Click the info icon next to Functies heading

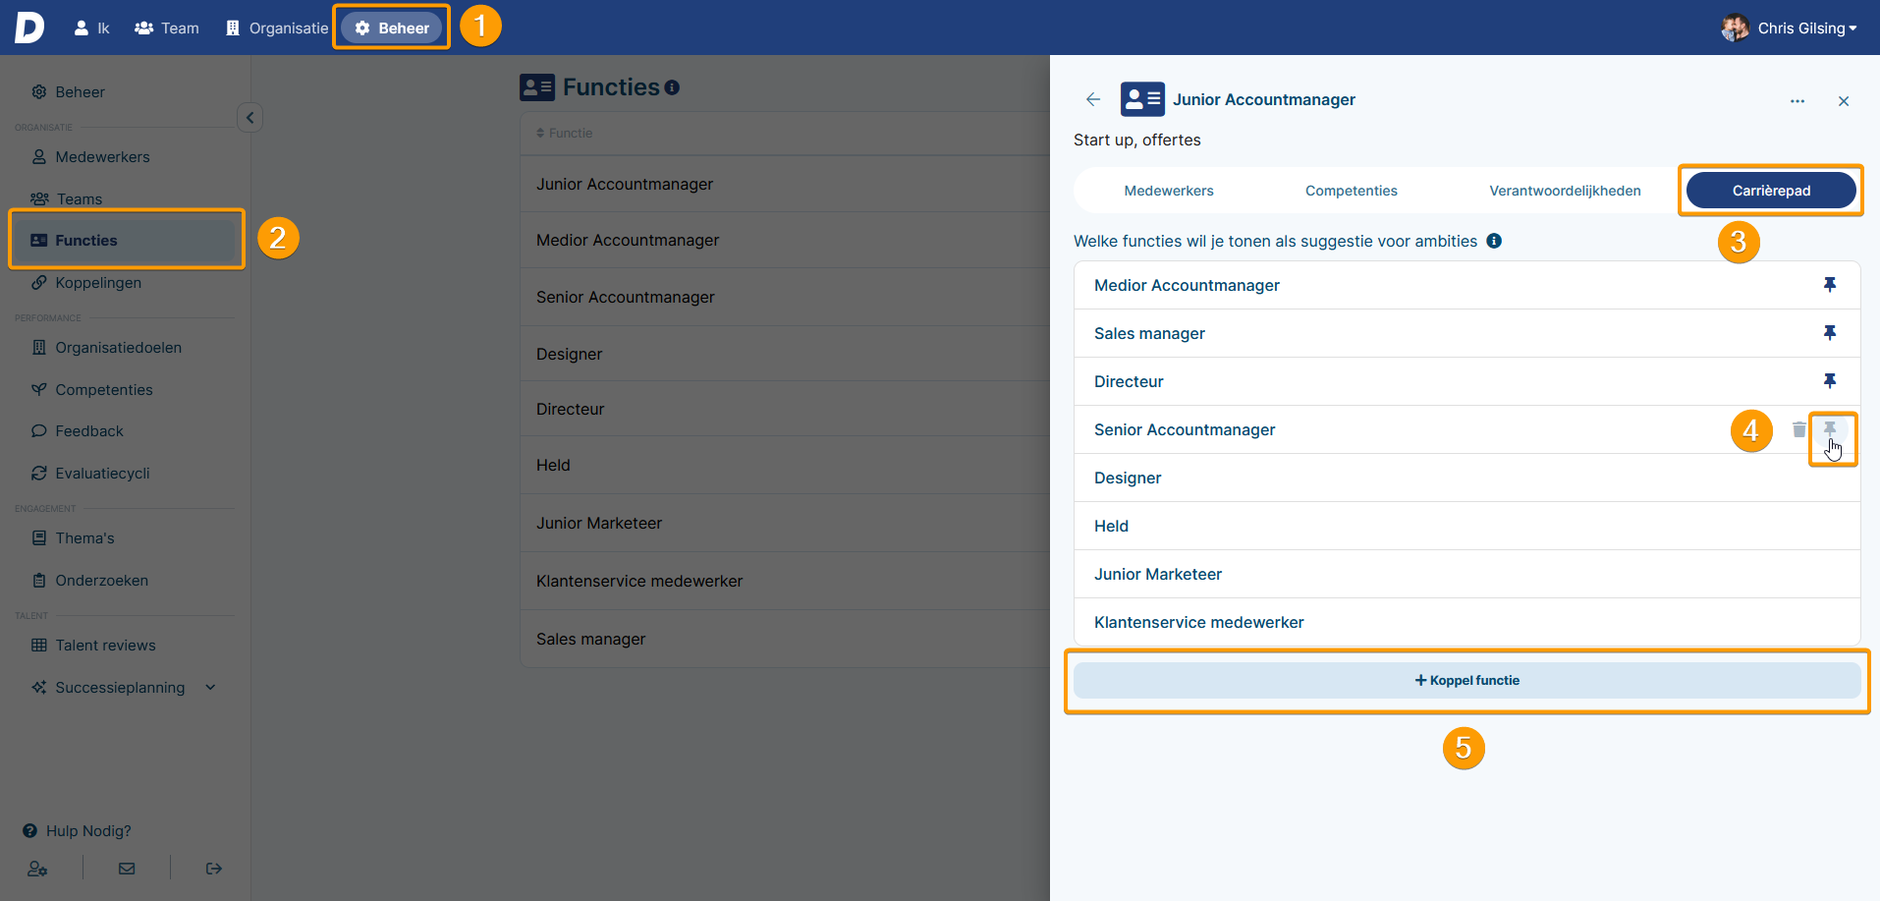point(672,87)
